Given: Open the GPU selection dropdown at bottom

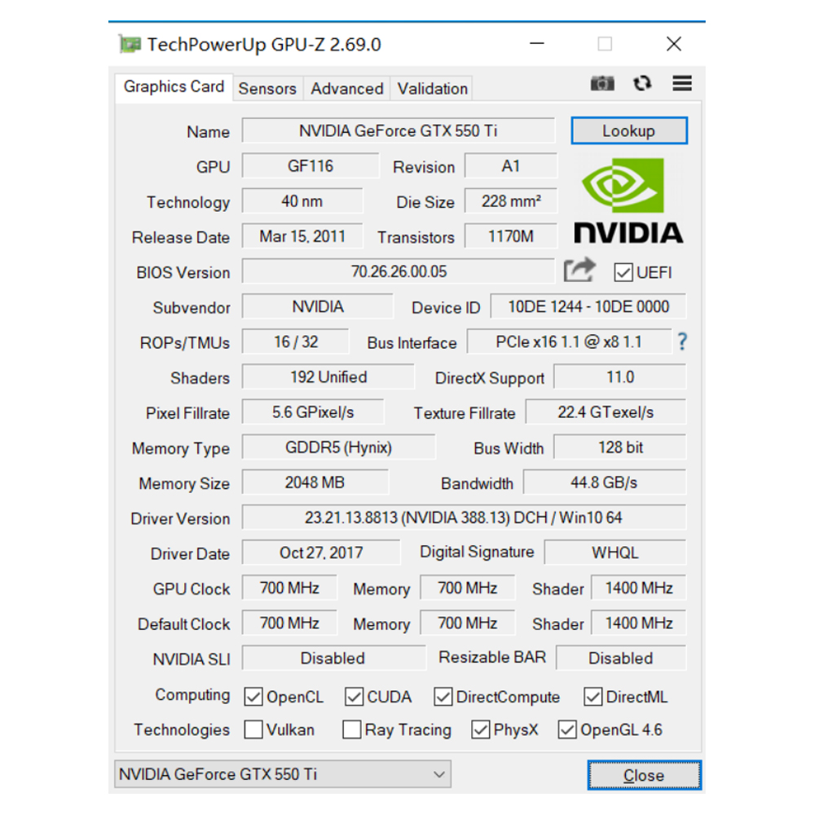Looking at the screenshot, I should 283,774.
